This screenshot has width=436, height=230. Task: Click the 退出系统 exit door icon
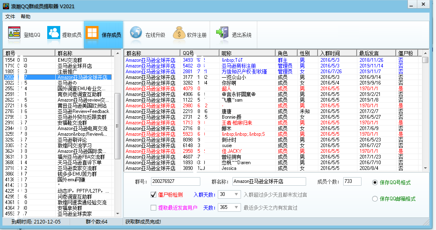point(222,35)
